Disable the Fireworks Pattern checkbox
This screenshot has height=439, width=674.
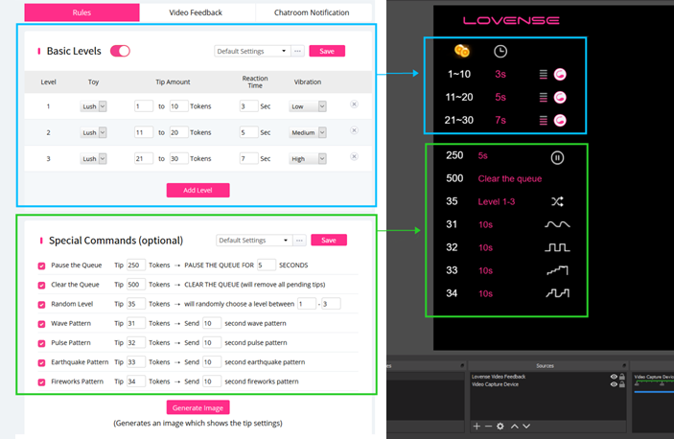click(x=41, y=382)
